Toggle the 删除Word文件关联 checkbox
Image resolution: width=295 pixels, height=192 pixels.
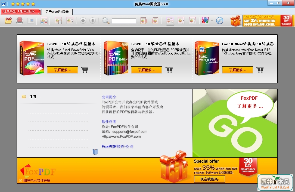pyautogui.click(x=20, y=181)
